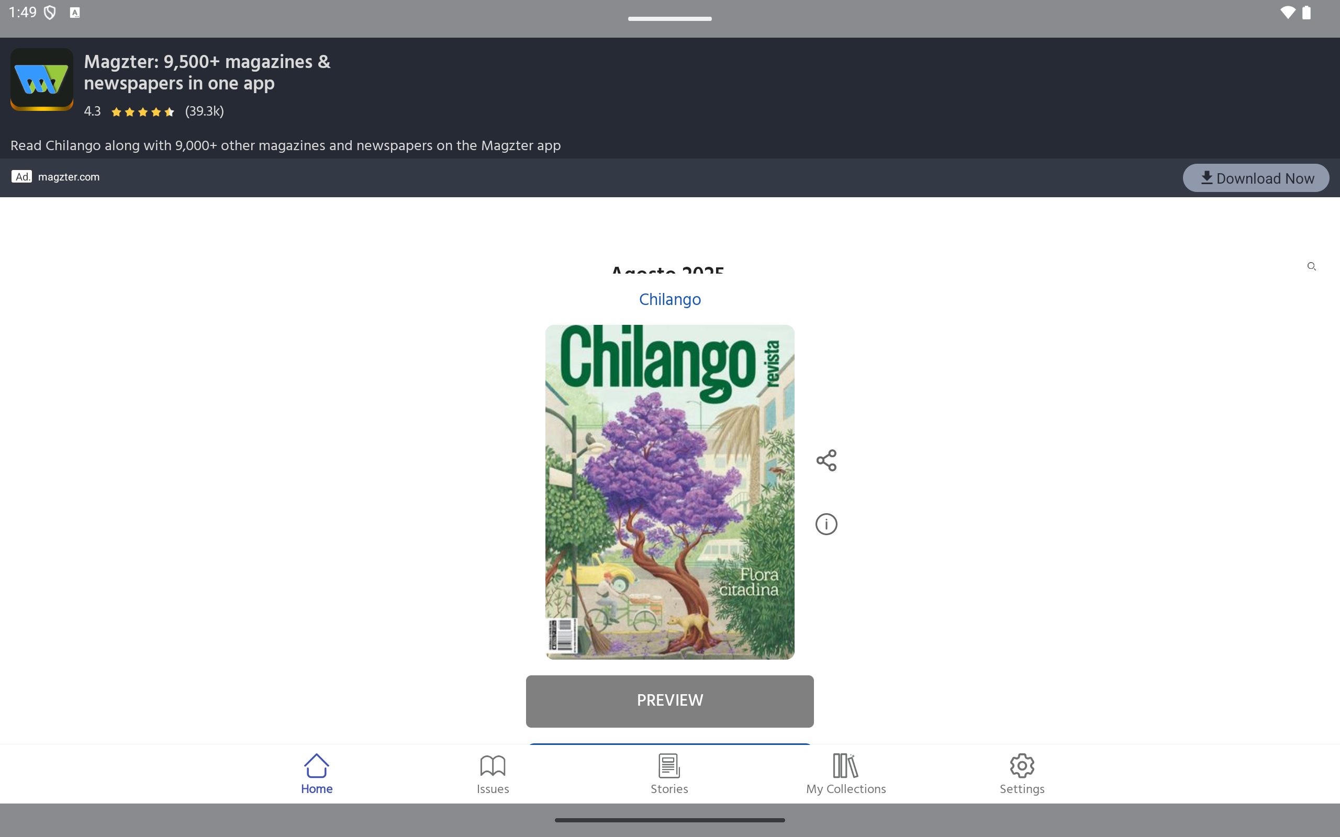Click the small search magnifier icon

[1311, 266]
